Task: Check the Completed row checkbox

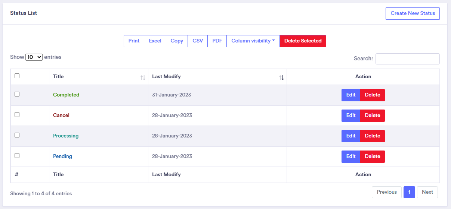Action: [17, 94]
